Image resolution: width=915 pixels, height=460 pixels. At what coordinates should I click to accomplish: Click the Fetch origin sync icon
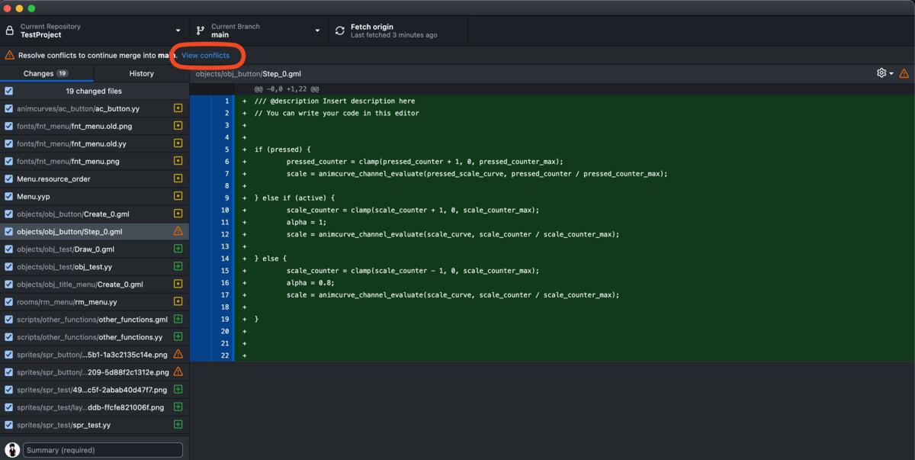point(340,31)
